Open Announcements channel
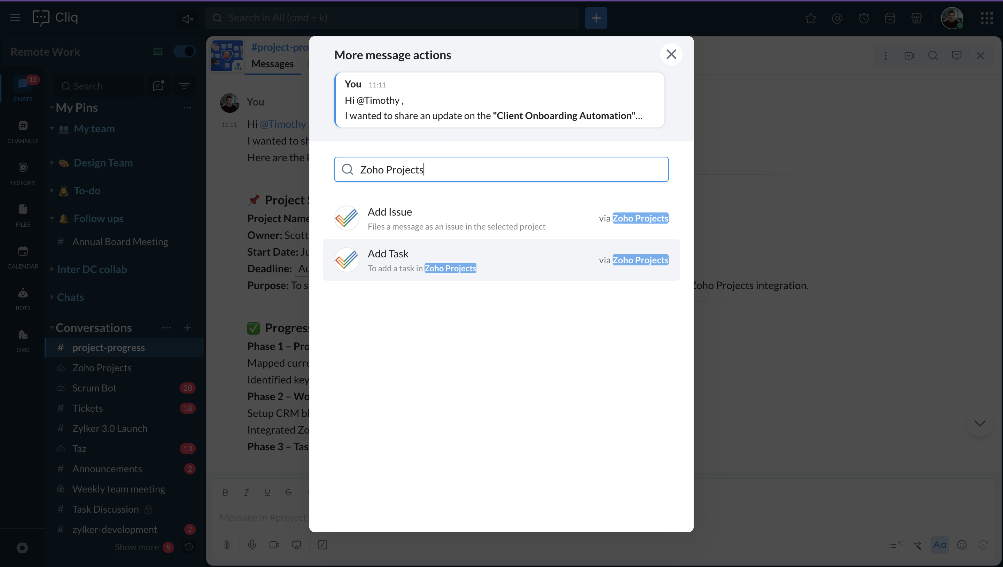 [125, 469]
